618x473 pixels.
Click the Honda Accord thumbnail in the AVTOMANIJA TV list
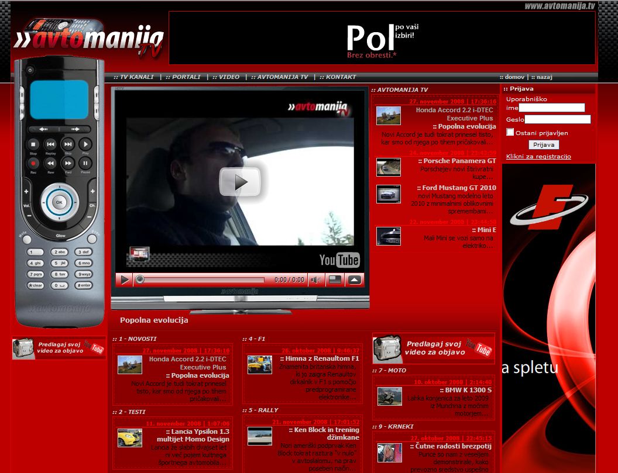click(x=388, y=116)
